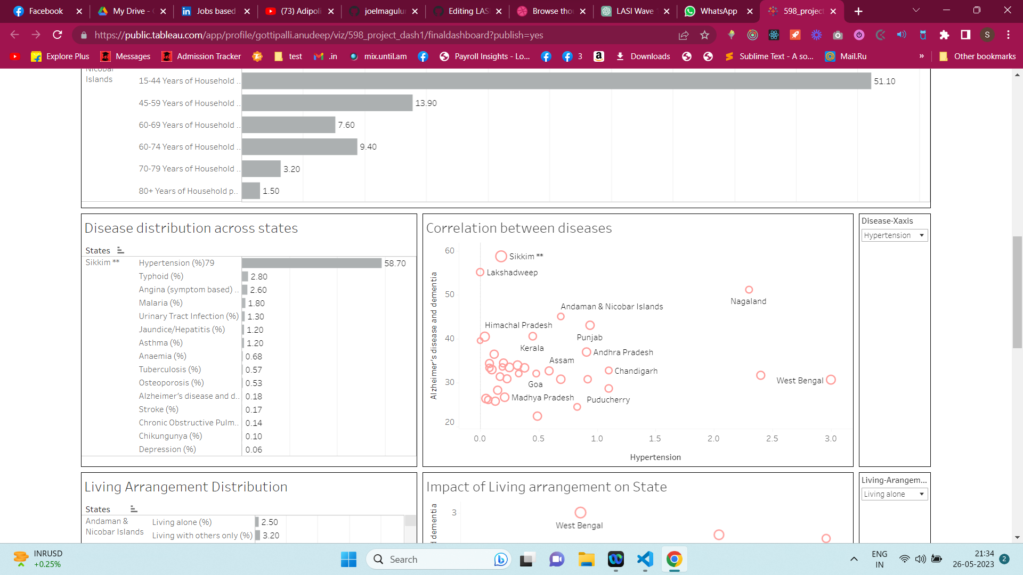Click the profile avatar 'S' icon in the toolbar

pos(988,35)
